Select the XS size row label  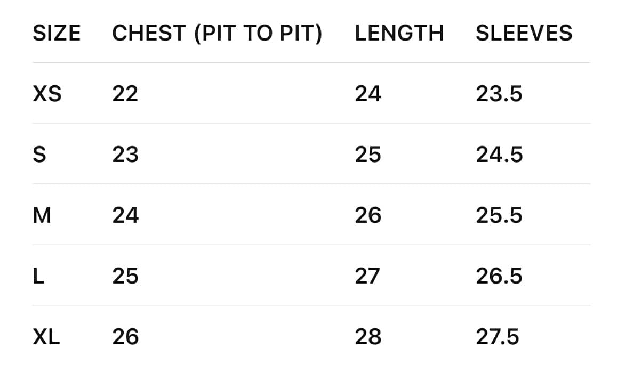pyautogui.click(x=47, y=94)
